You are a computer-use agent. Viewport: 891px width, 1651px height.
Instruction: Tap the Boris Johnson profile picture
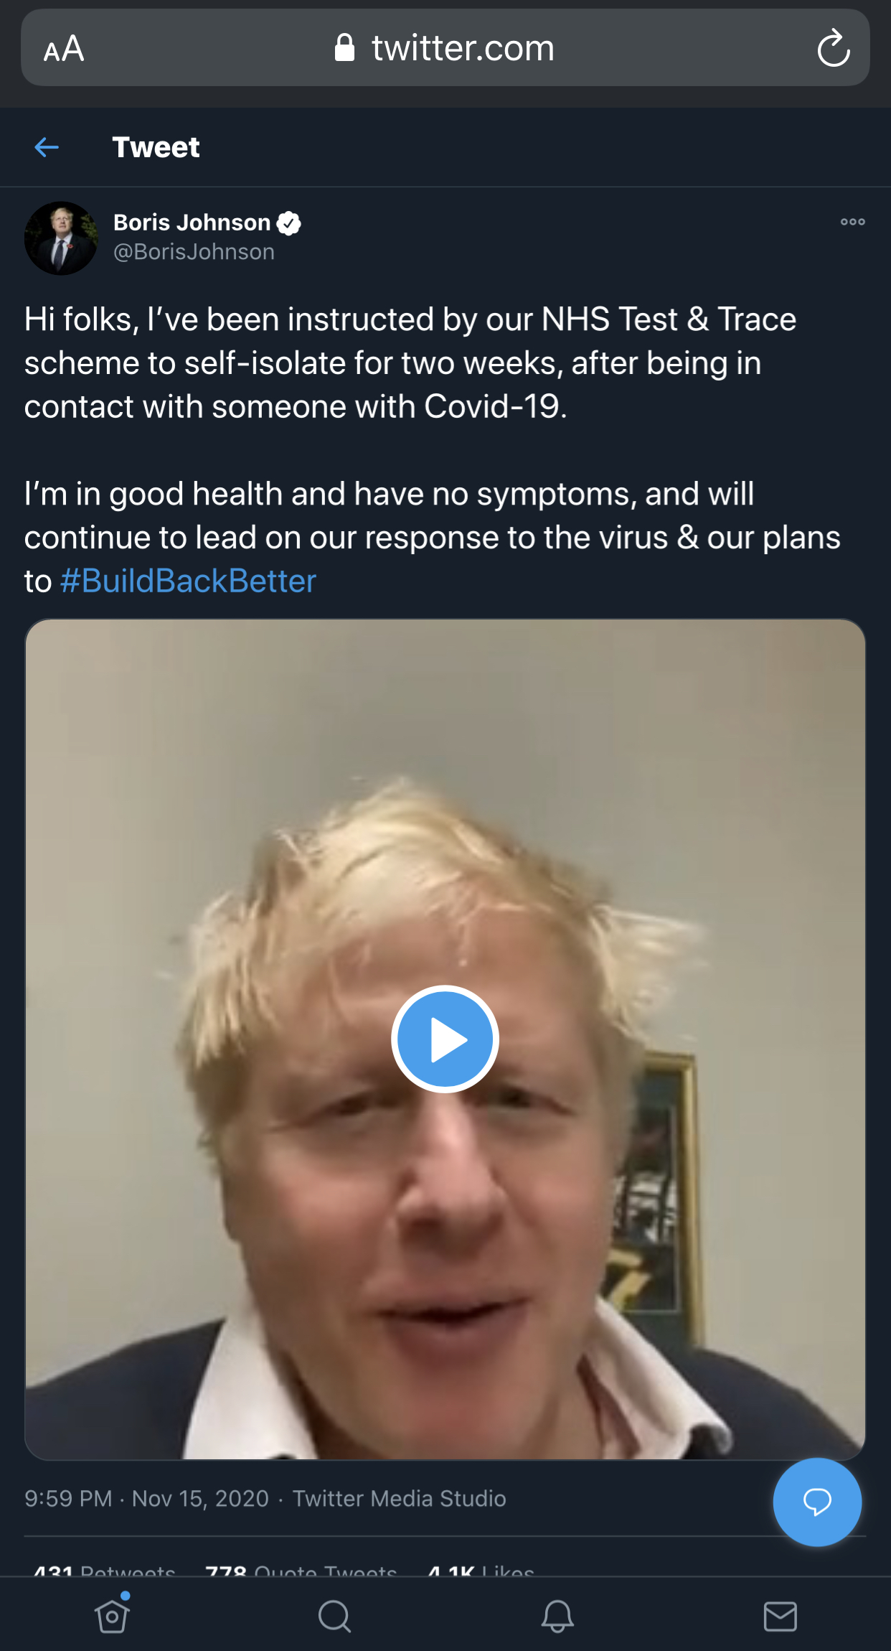61,238
